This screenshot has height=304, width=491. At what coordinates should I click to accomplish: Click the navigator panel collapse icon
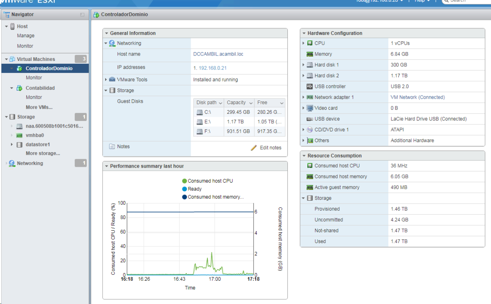click(x=82, y=15)
